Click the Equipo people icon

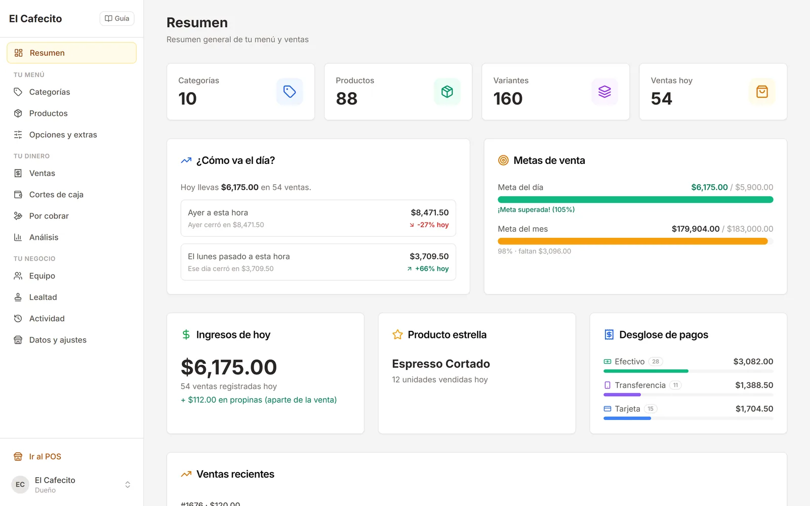point(18,276)
